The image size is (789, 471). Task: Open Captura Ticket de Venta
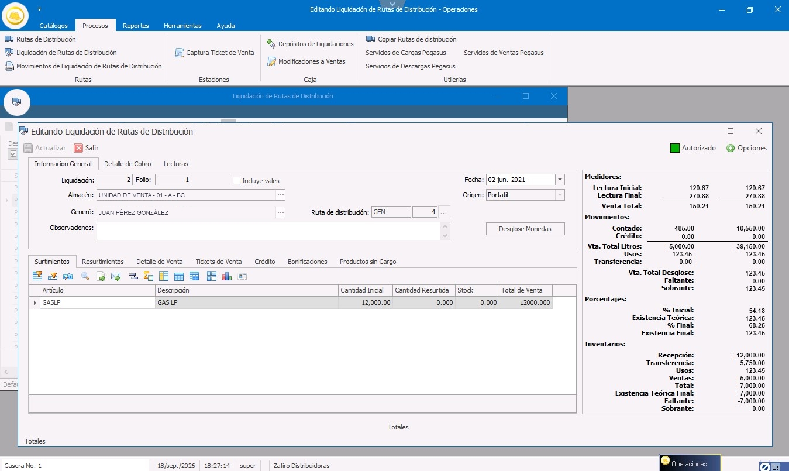tap(215, 53)
